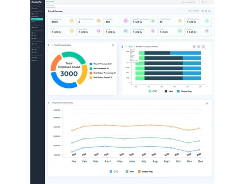Switch to the Payroll Overview tab
Screen dimensions: 246x184
[x=51, y=6]
